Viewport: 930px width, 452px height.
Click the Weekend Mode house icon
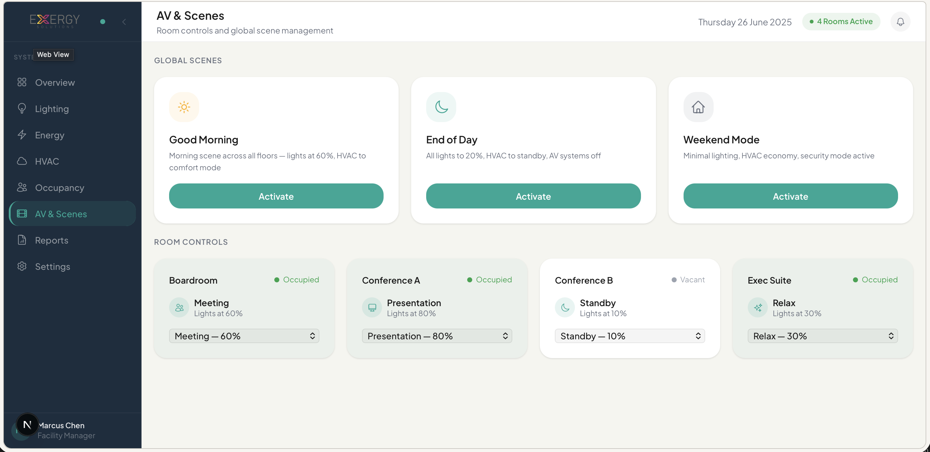pos(698,107)
